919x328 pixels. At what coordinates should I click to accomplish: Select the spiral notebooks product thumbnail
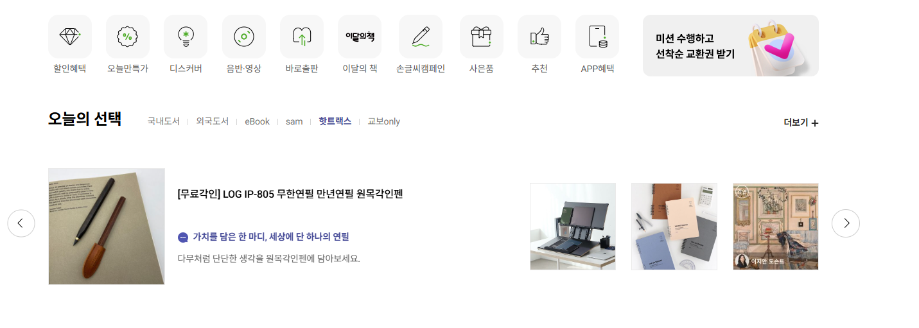point(674,227)
